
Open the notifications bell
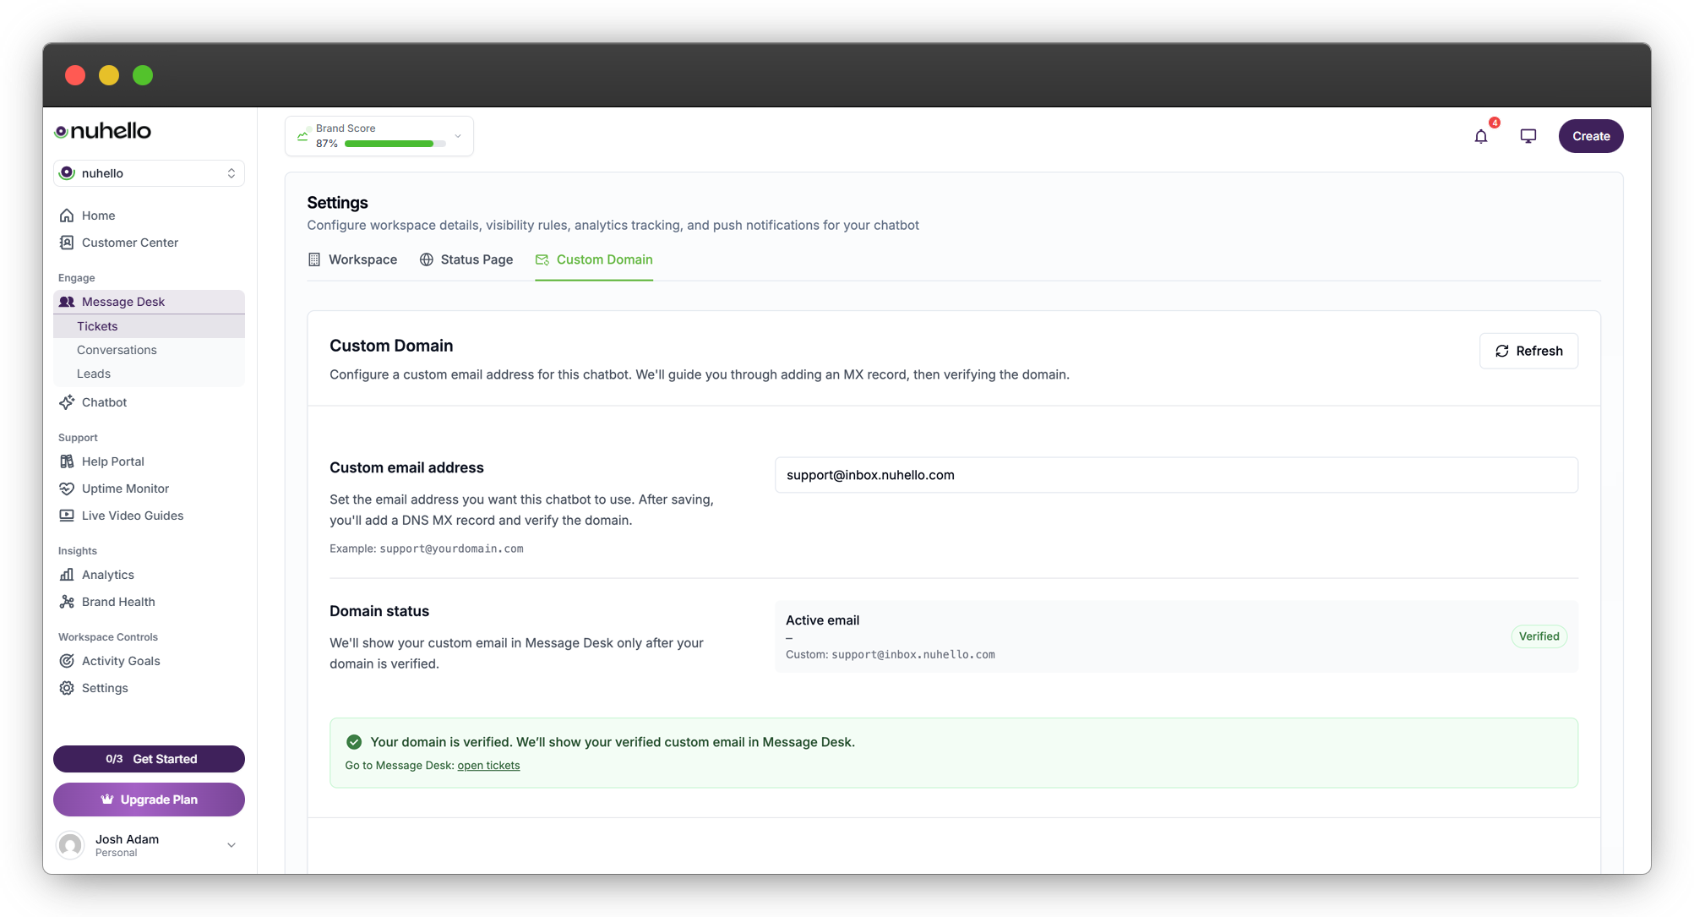[x=1480, y=136]
